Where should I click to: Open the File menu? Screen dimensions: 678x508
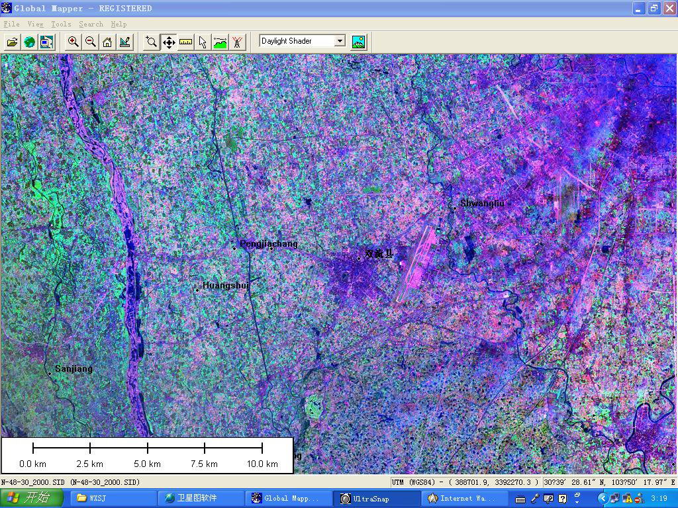point(11,24)
